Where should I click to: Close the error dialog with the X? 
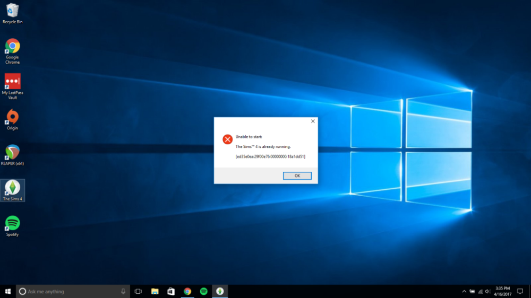pyautogui.click(x=313, y=121)
